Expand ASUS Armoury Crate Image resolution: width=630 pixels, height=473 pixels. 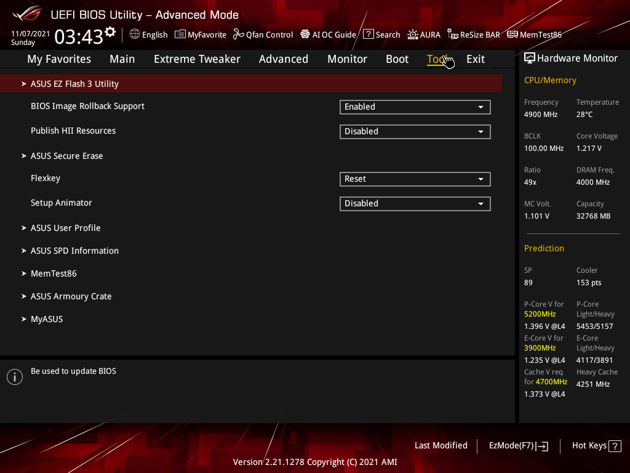click(x=71, y=296)
